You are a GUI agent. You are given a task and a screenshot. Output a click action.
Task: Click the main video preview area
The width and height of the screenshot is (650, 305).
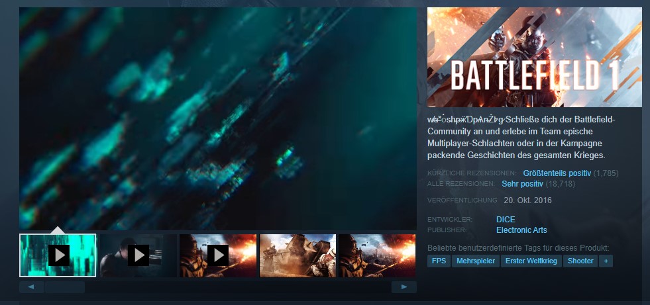tap(218, 119)
